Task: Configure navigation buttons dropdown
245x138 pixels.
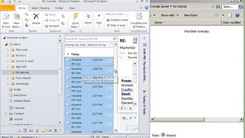Action: tap(60, 130)
